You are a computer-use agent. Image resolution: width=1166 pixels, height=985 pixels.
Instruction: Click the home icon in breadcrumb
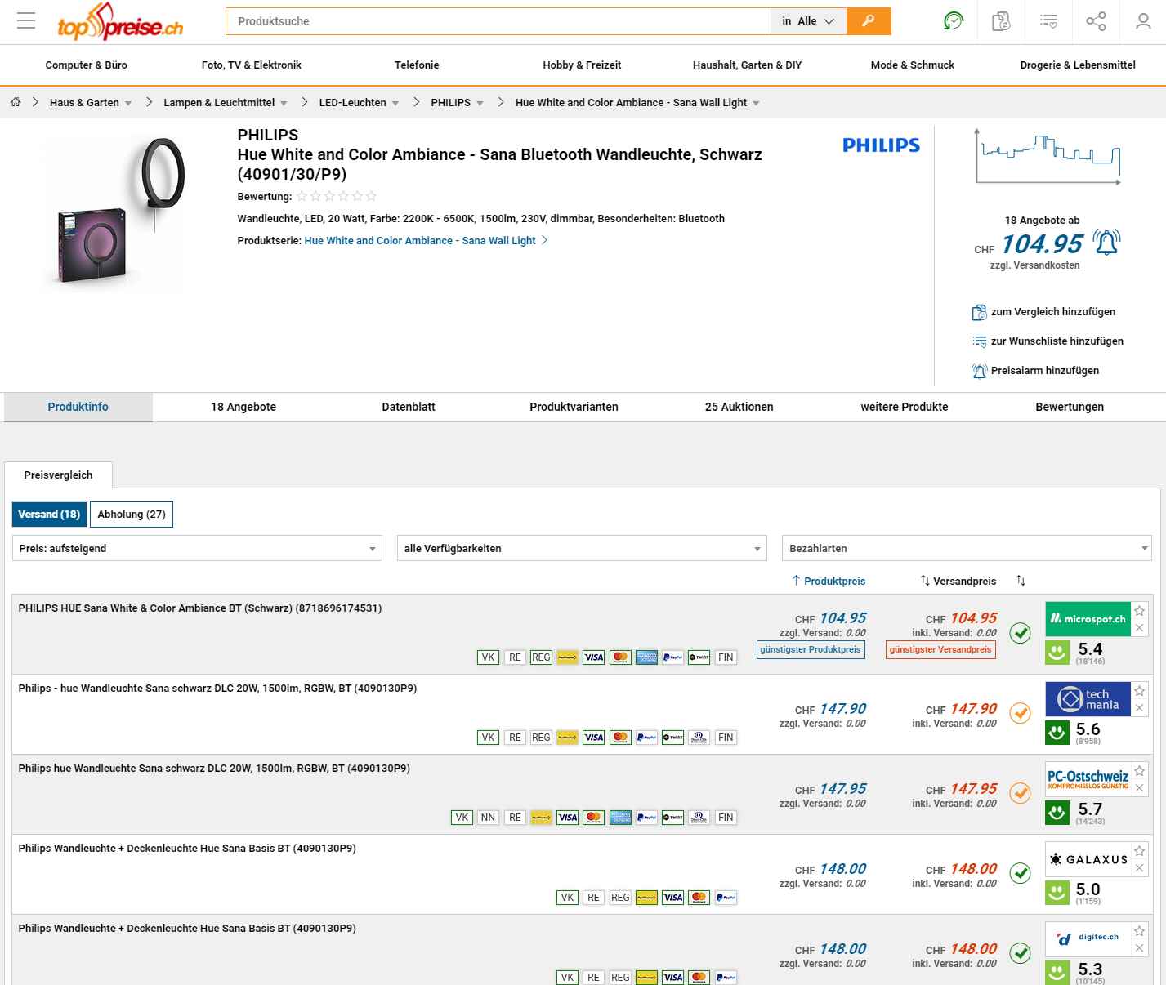[16, 102]
